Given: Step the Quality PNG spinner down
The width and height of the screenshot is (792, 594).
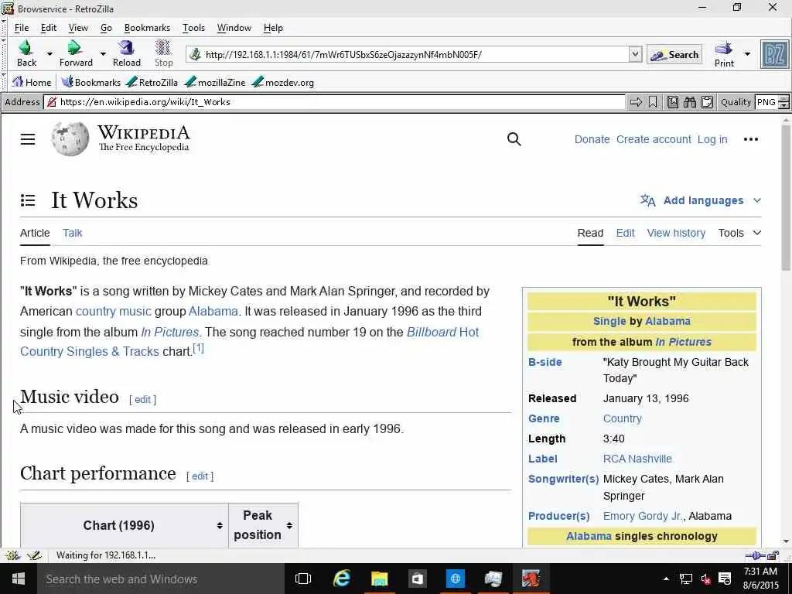Looking at the screenshot, I should click(x=783, y=105).
